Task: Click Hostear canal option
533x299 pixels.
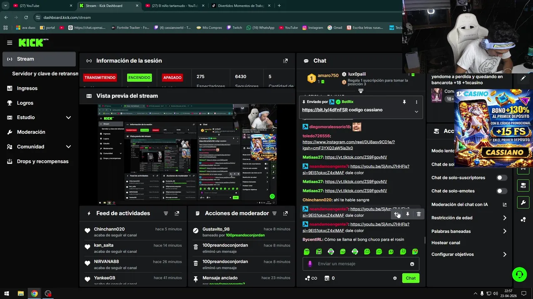Action: tap(446, 243)
